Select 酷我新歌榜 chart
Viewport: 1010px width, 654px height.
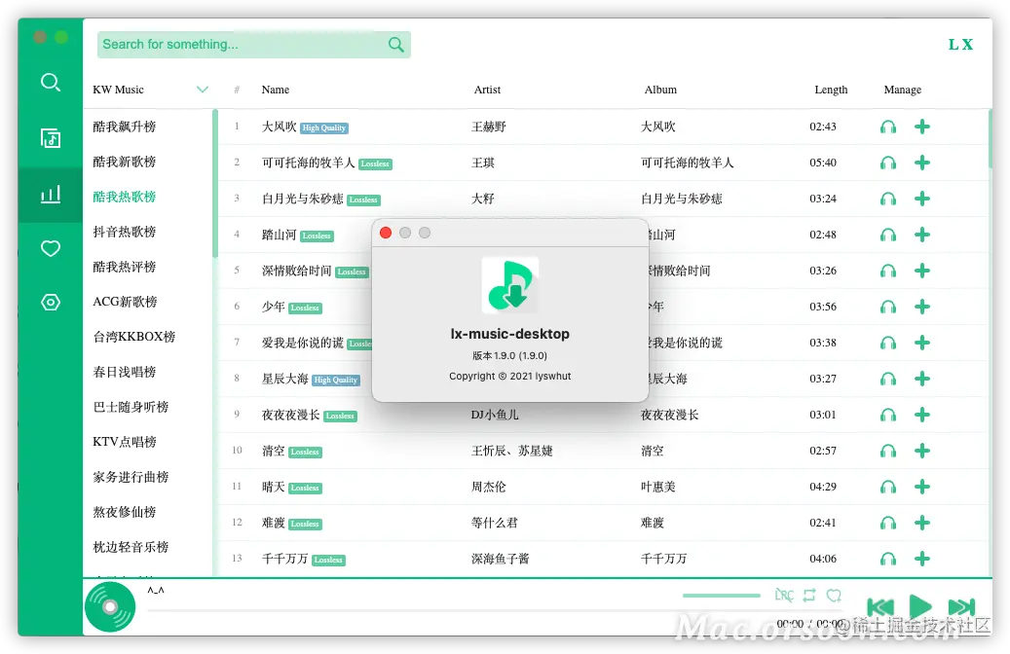(125, 162)
